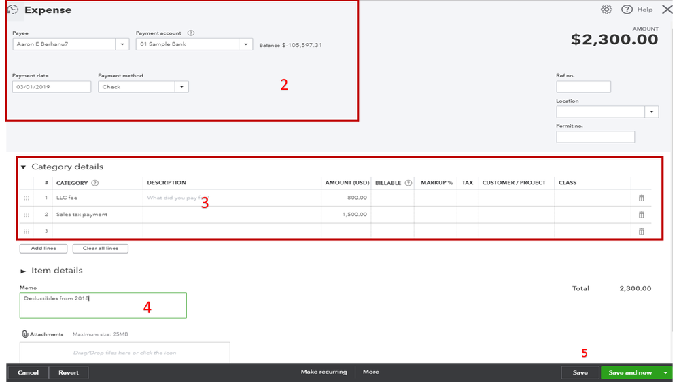Delete the Sales tax payment line
Image resolution: width=679 pixels, height=382 pixels.
click(x=642, y=215)
